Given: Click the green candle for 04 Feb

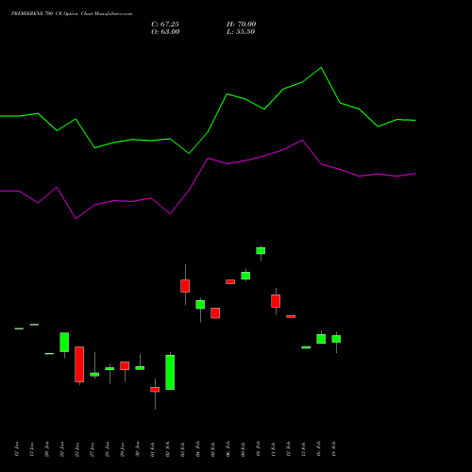Looking at the screenshot, I should 200,304.
